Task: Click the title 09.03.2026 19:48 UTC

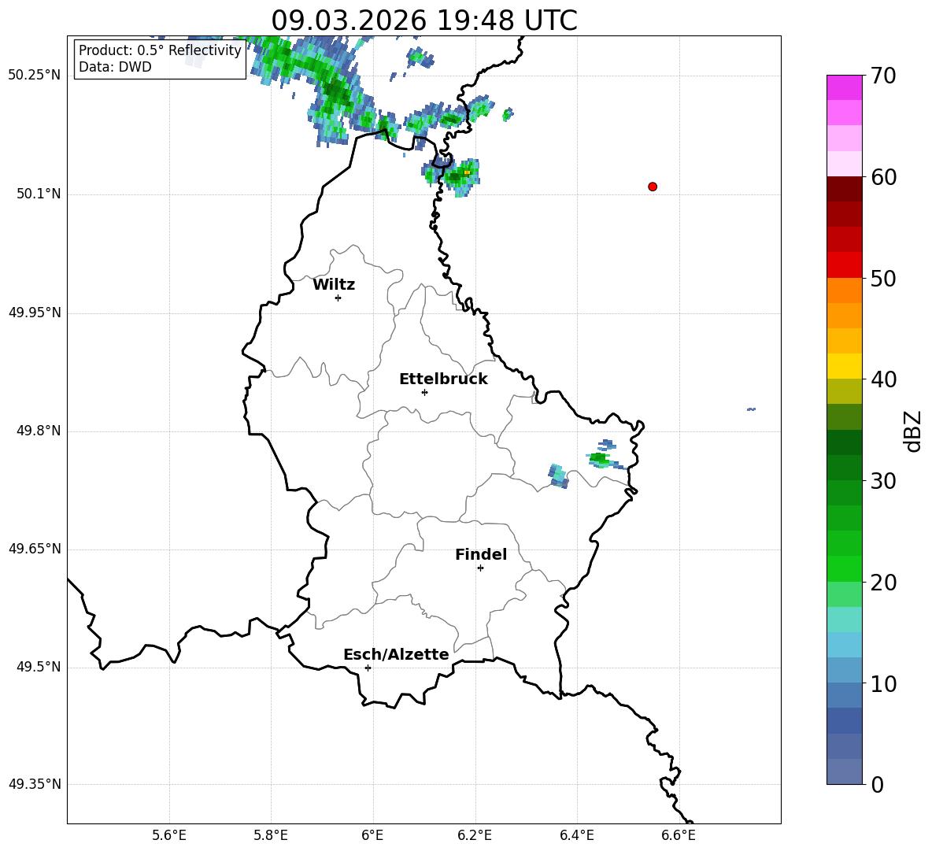Action: (423, 20)
